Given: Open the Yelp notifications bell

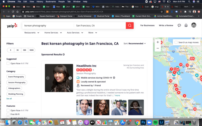Looking at the screenshot, I should tap(186, 25).
